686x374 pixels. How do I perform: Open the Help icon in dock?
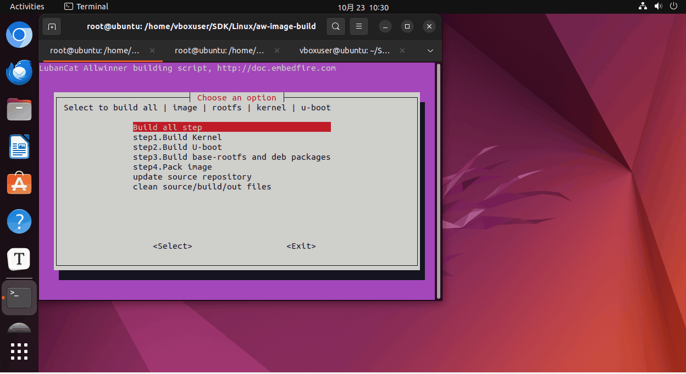pos(19,221)
